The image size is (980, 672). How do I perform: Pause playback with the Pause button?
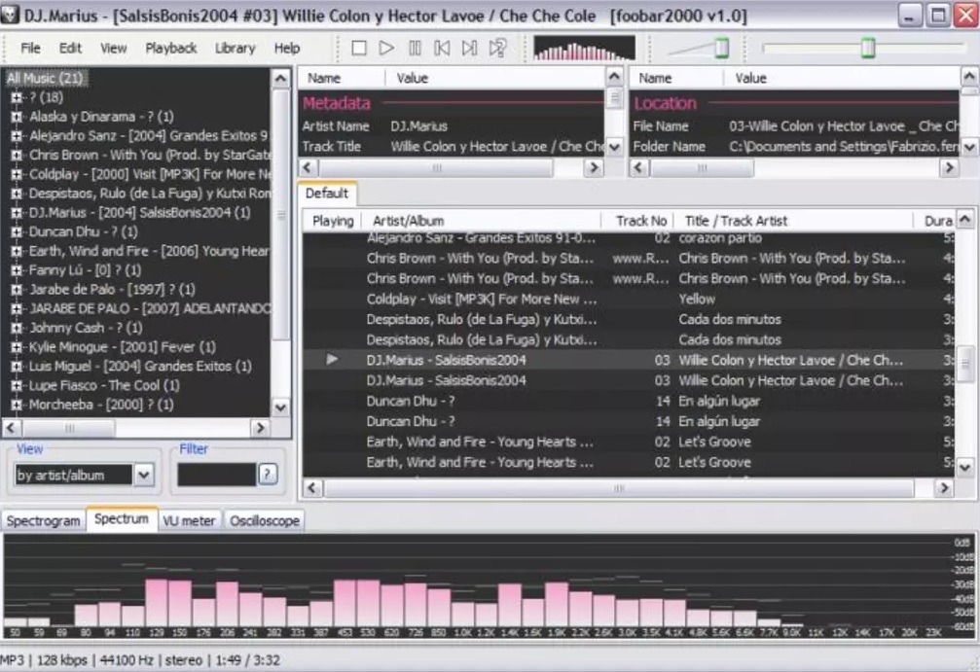(x=415, y=48)
